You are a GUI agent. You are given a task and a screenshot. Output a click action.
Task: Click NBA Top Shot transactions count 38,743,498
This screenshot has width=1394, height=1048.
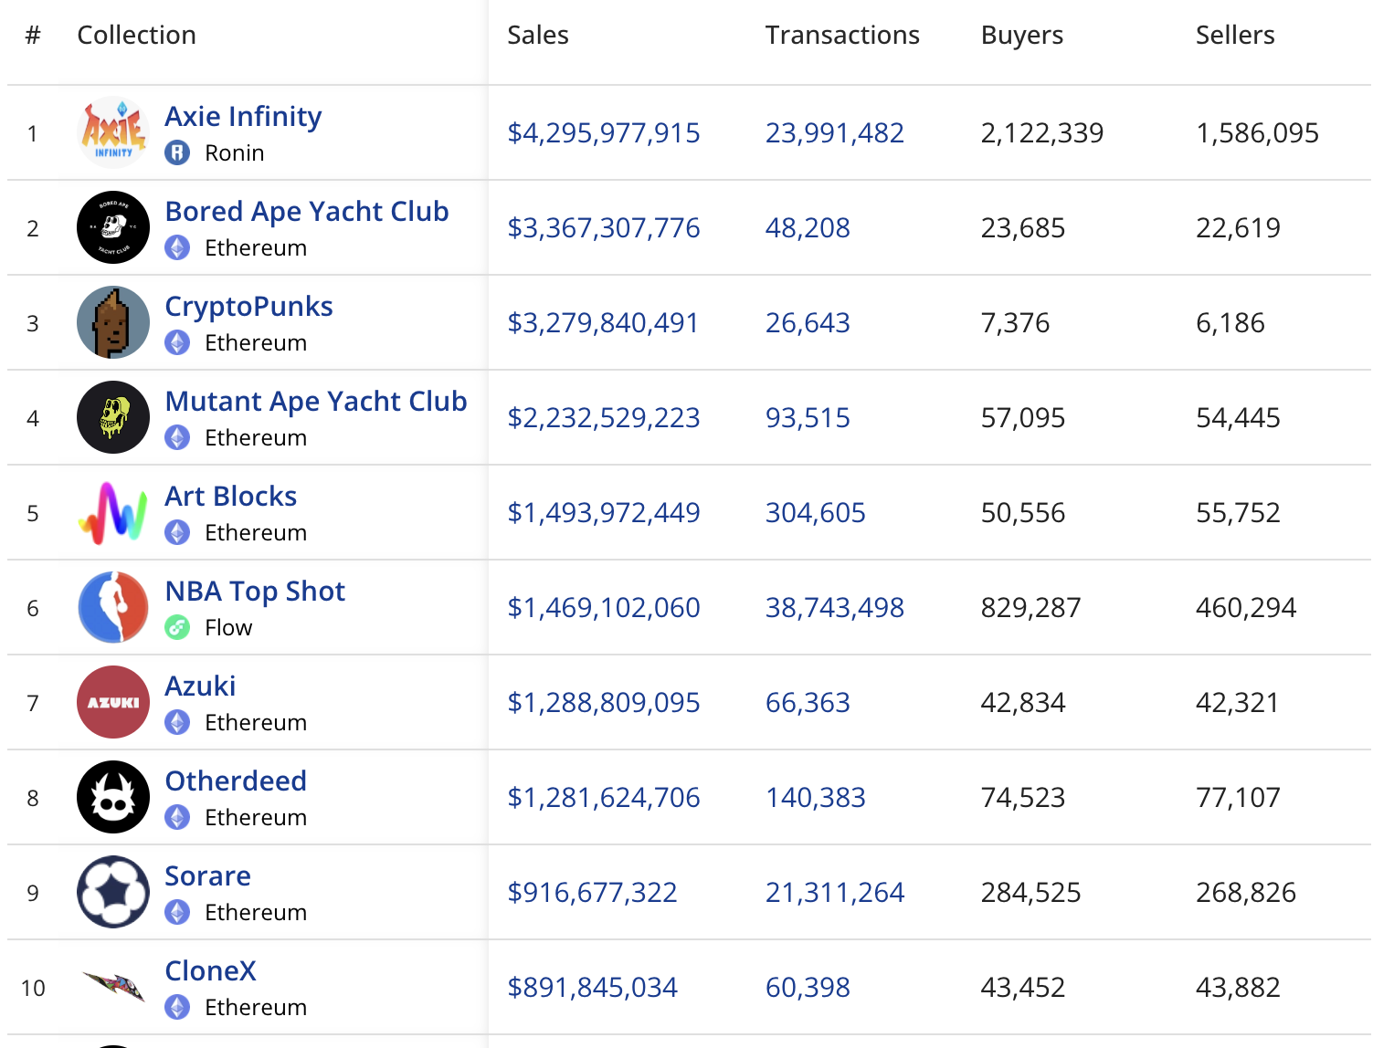834,608
